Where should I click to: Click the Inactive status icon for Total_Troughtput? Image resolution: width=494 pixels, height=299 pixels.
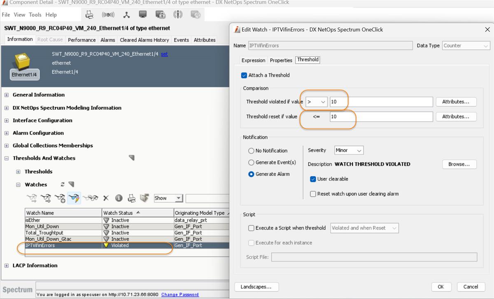[106, 232]
